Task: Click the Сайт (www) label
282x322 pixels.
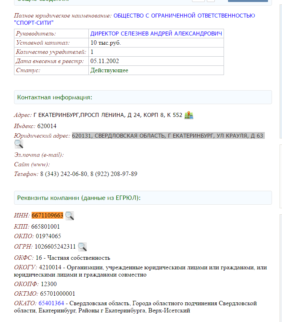Action: pos(32,164)
